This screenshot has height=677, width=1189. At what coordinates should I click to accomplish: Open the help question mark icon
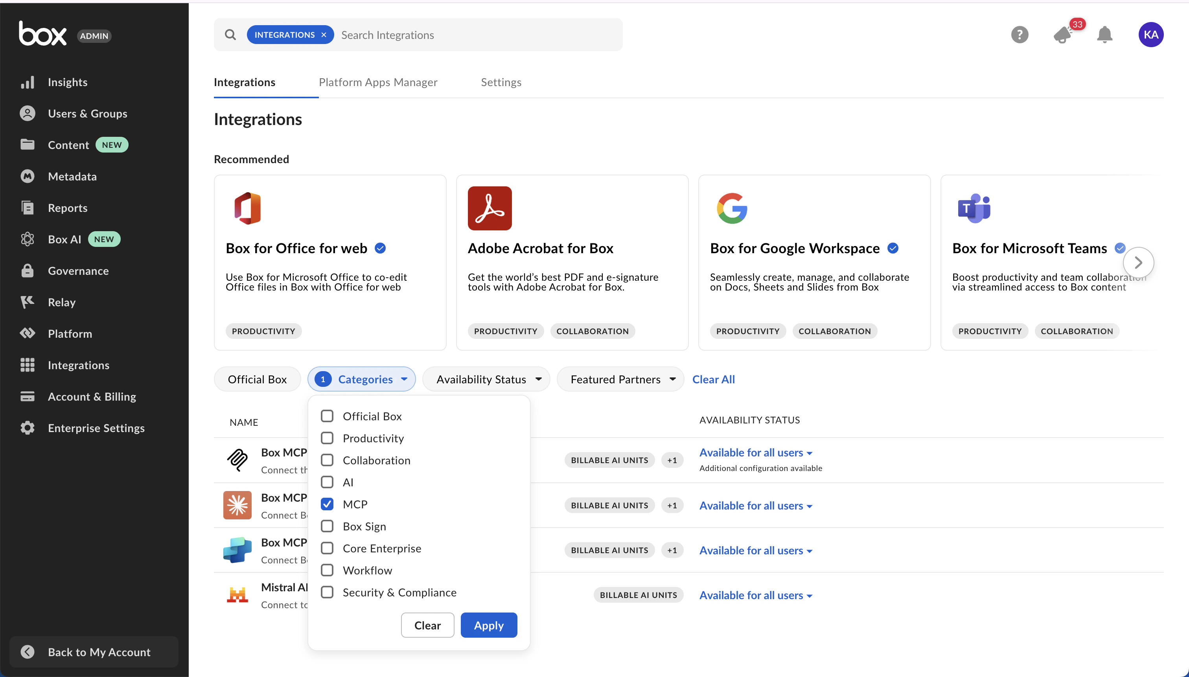[x=1019, y=35]
